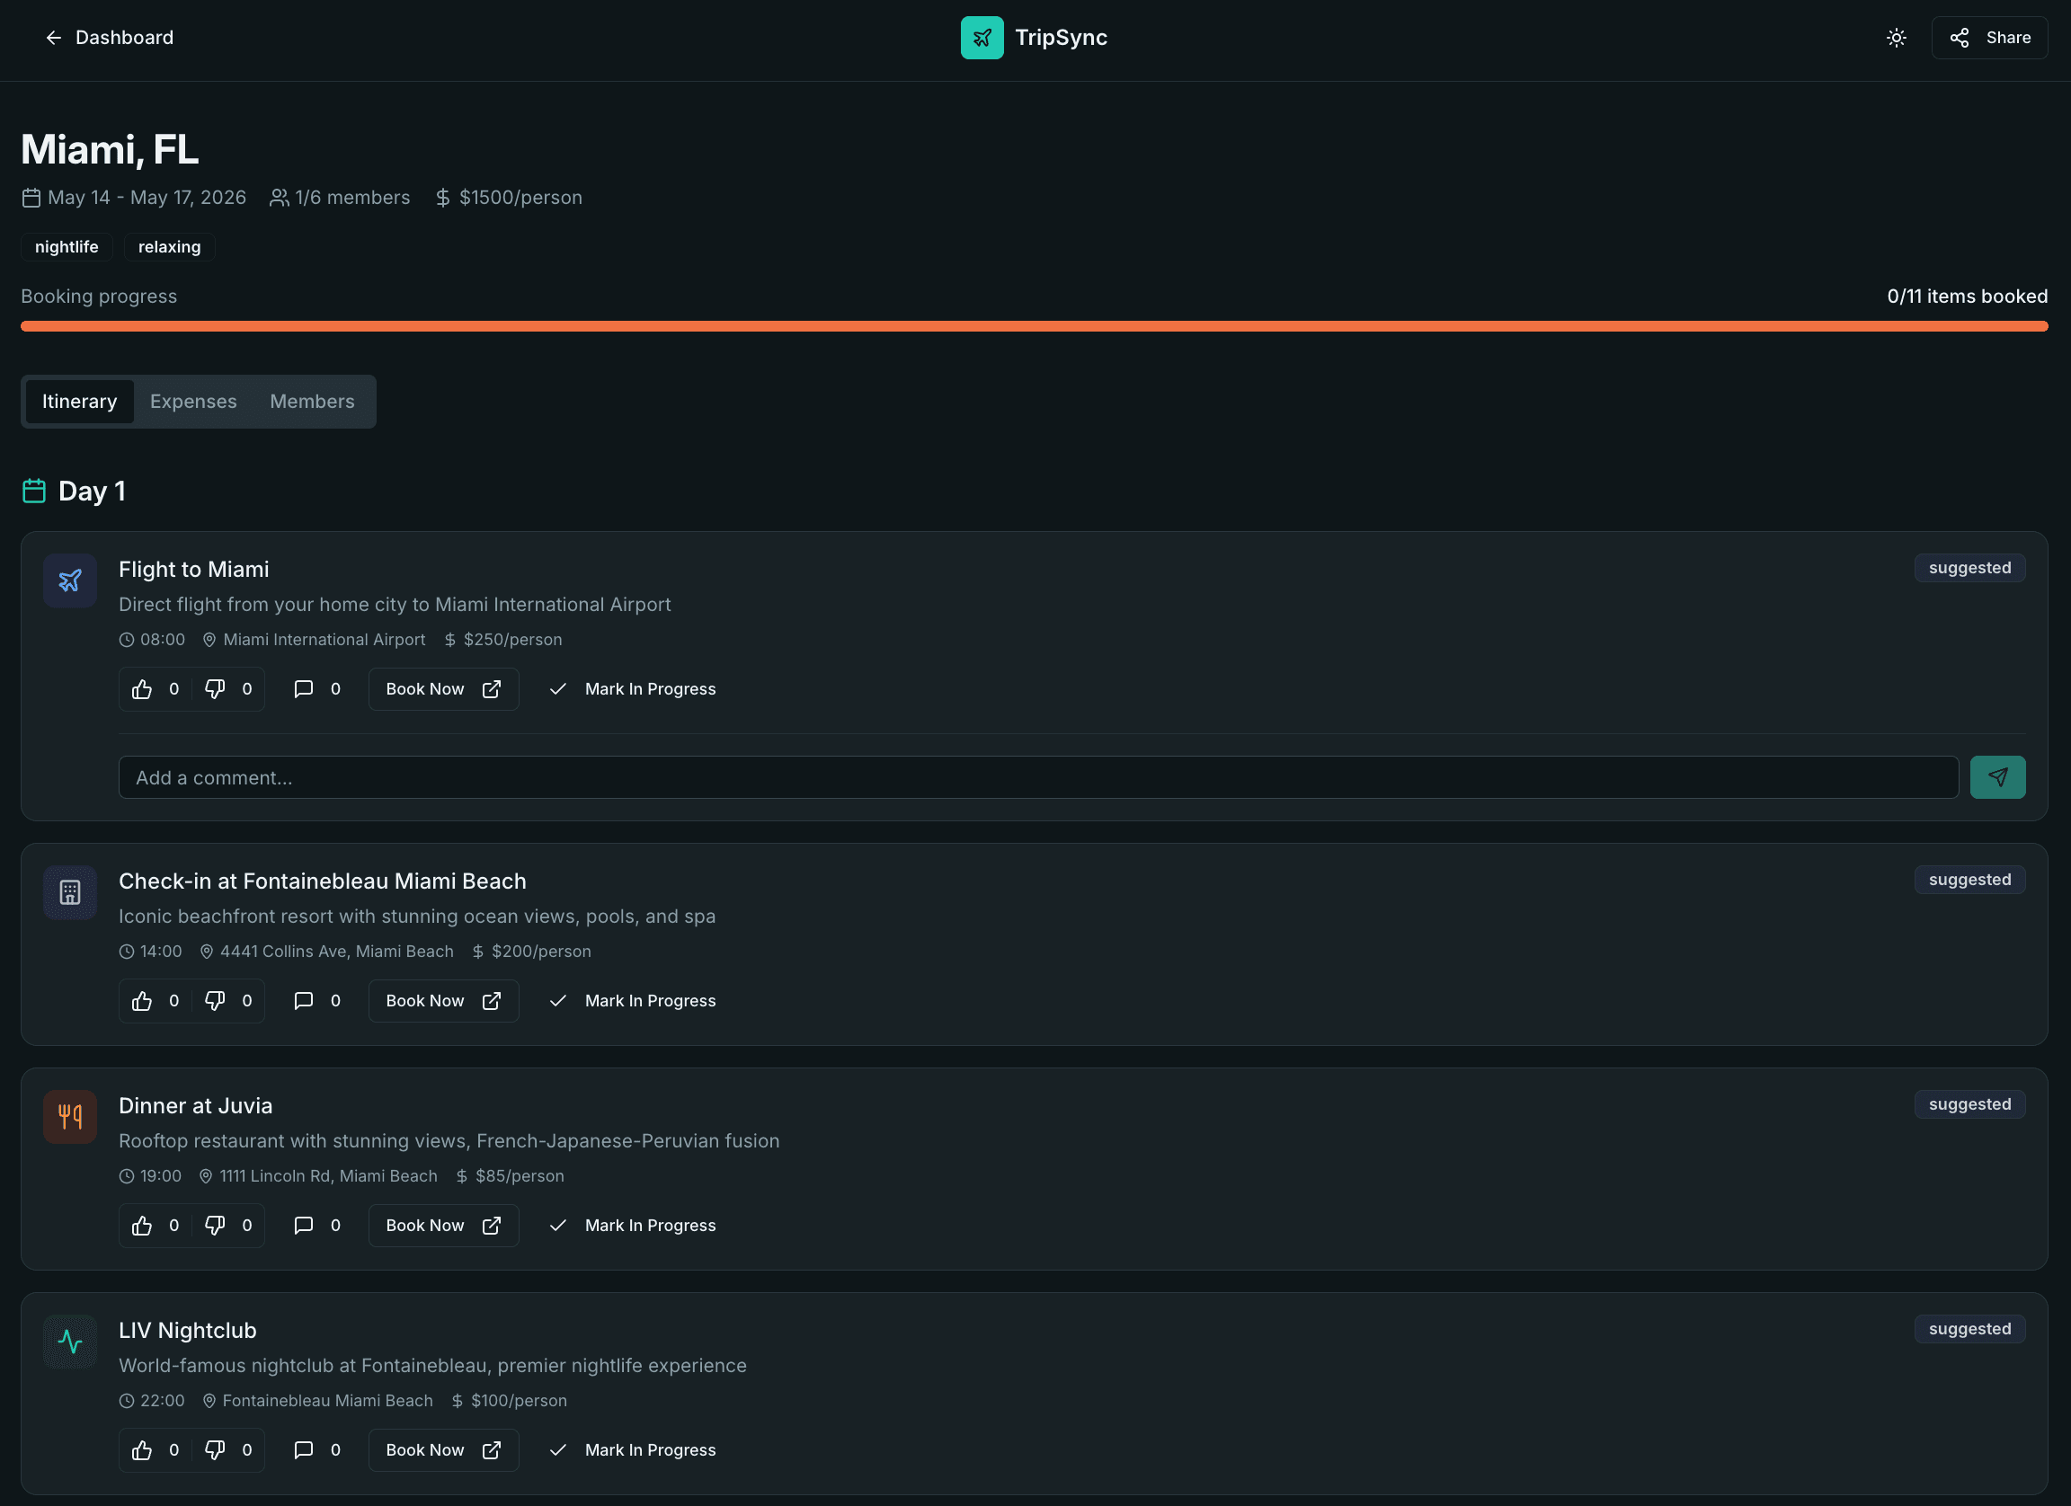Click the Flight to Miami plane icon
Viewport: 2071px width, 1506px height.
(70, 580)
